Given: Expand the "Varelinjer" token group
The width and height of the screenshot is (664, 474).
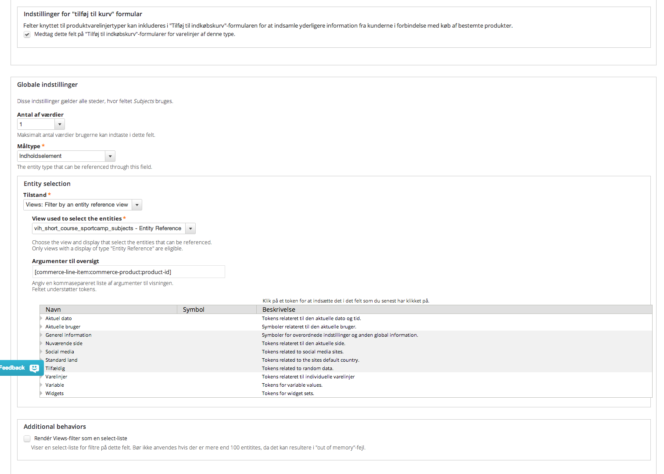Looking at the screenshot, I should 42,377.
